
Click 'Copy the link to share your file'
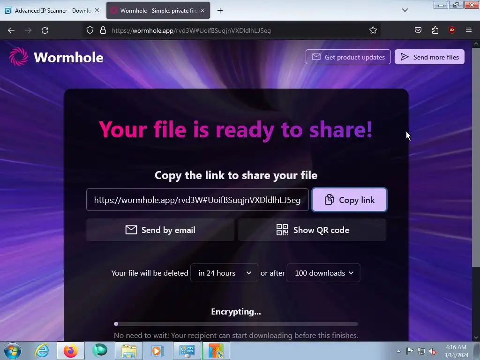(236, 175)
